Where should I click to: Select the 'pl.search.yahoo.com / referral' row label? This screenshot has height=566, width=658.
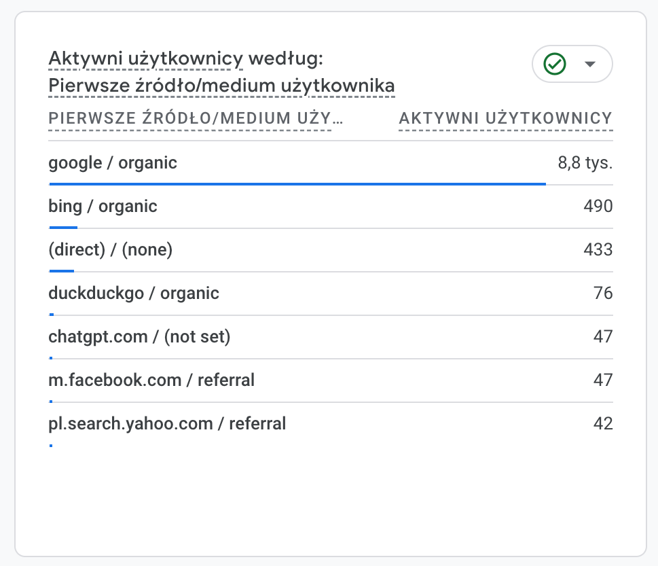pyautogui.click(x=167, y=424)
